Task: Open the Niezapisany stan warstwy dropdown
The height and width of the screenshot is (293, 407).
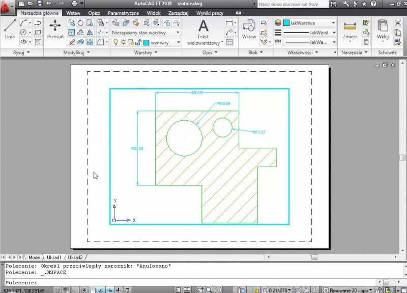Action: 146,32
